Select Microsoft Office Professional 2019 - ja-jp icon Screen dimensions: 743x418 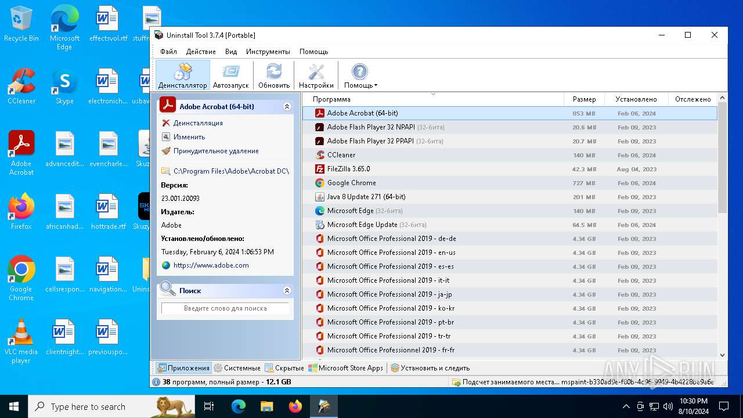[319, 294]
